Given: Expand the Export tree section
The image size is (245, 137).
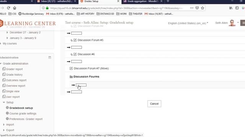Looking at the screenshot, I should tap(4, 130).
